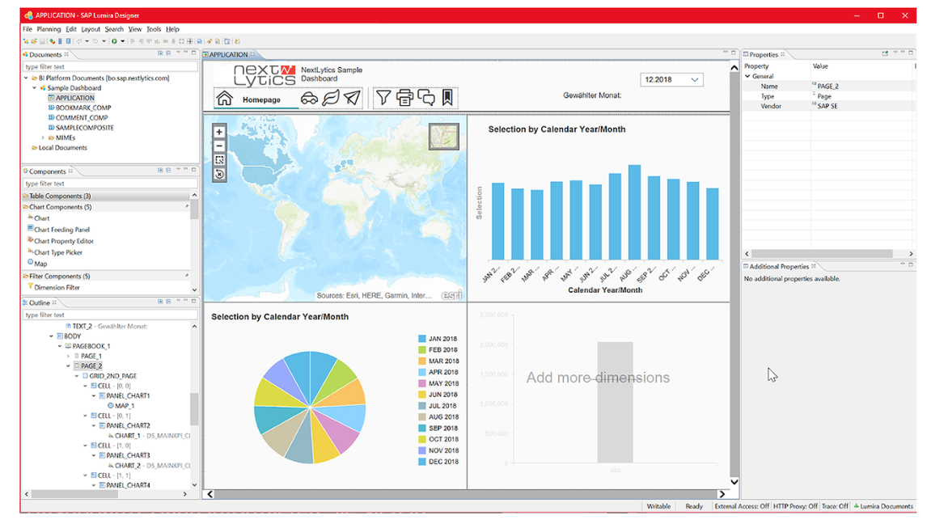Open the undo history dropdown arrow
The height and width of the screenshot is (524, 927).
click(87, 41)
